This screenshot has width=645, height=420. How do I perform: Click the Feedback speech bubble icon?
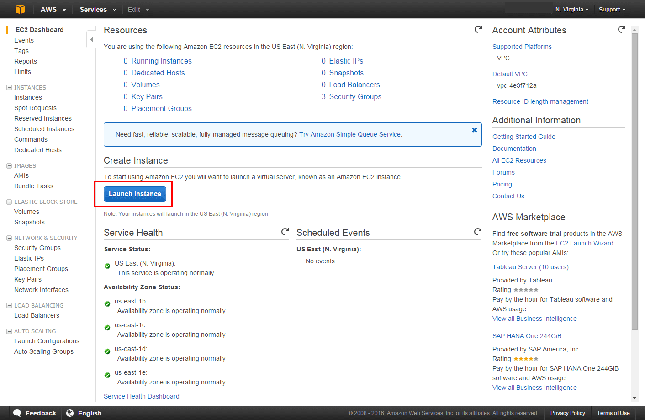click(x=17, y=413)
